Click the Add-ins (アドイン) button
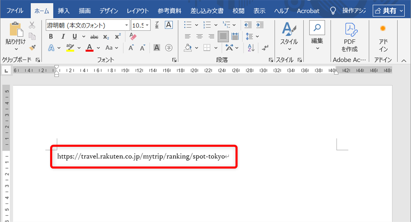The width and height of the screenshot is (411, 222). point(383,39)
